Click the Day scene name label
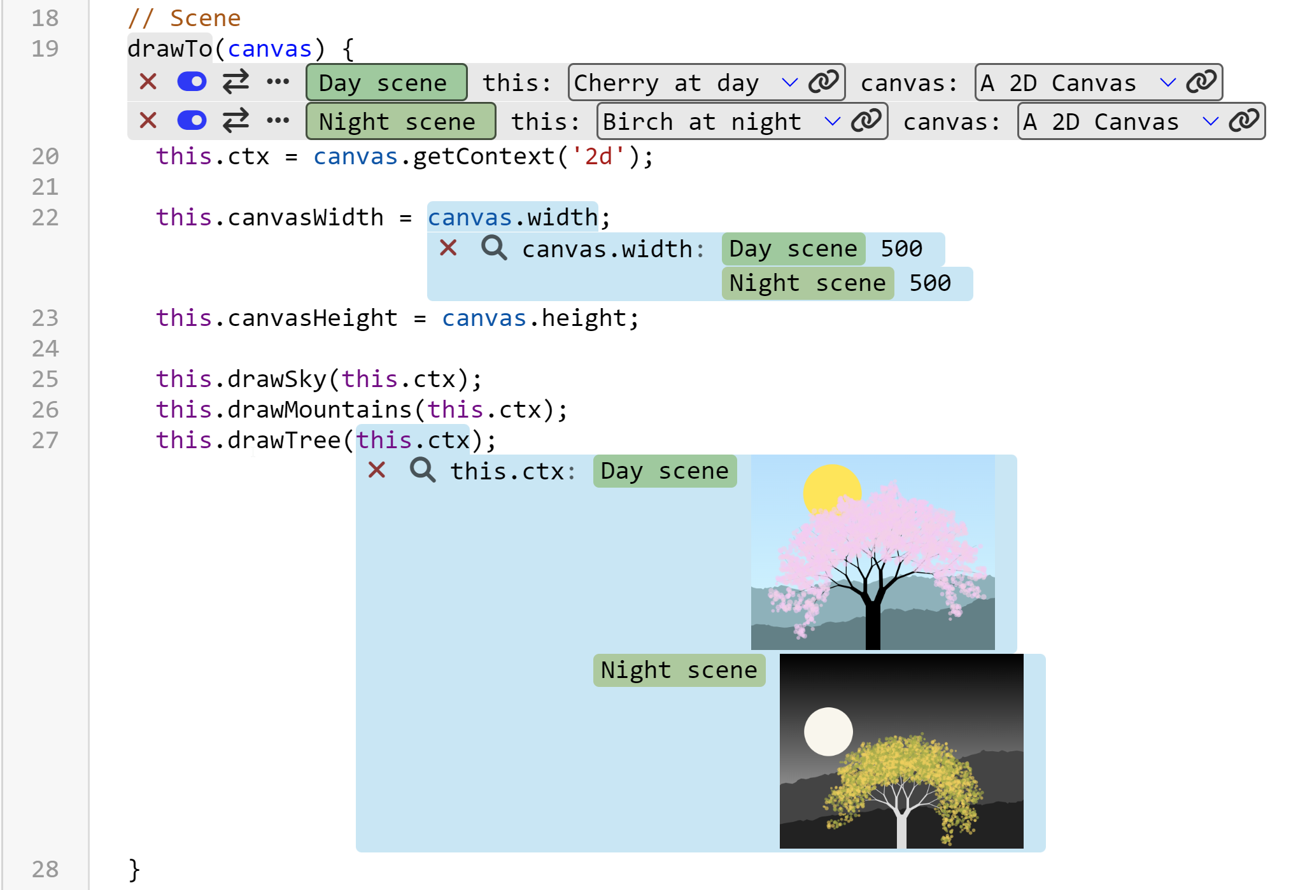The height and width of the screenshot is (890, 1291). pyautogui.click(x=386, y=83)
